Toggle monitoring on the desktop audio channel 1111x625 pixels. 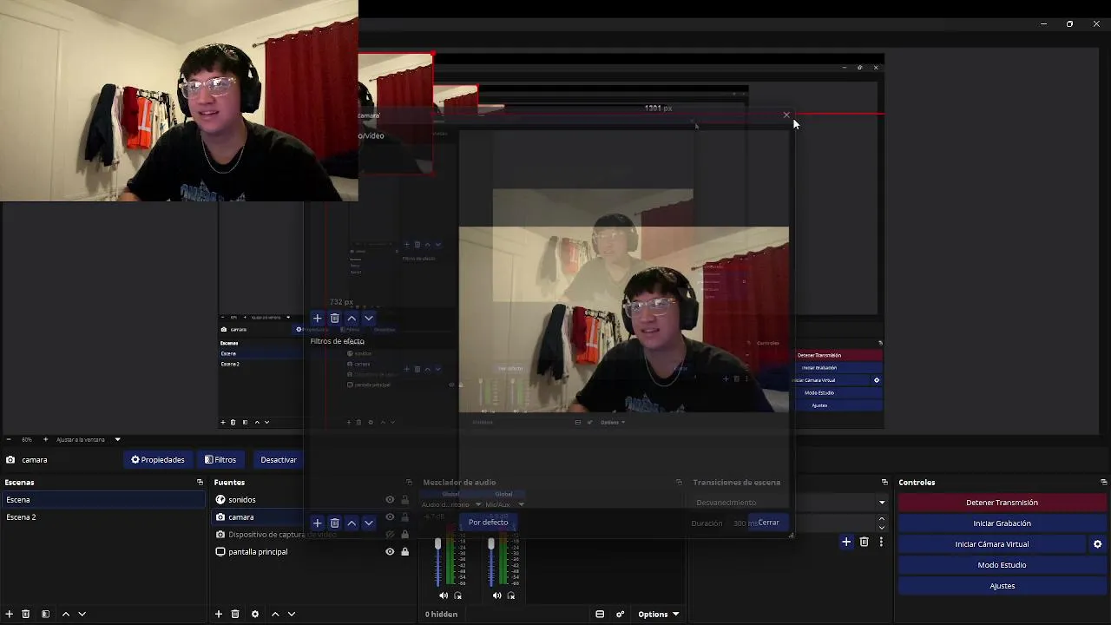[458, 595]
